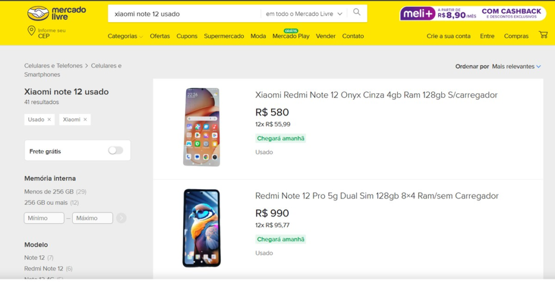Remove the Usado filter tag
The height and width of the screenshot is (284, 555).
pyautogui.click(x=49, y=119)
